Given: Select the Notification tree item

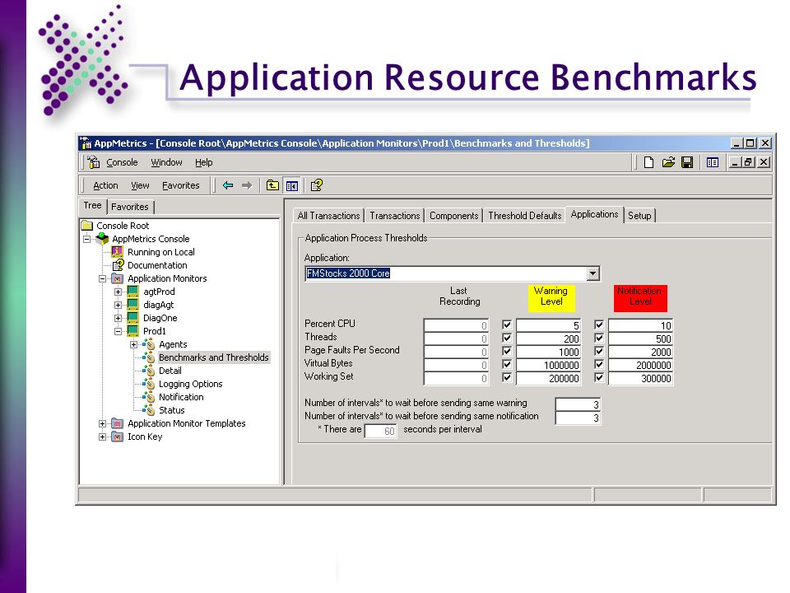Looking at the screenshot, I should click(181, 397).
